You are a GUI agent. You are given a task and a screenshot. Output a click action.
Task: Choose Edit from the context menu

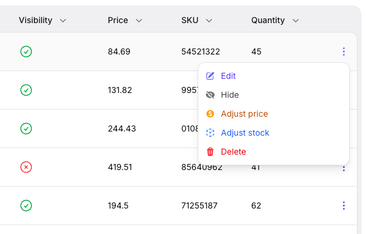tap(274, 76)
